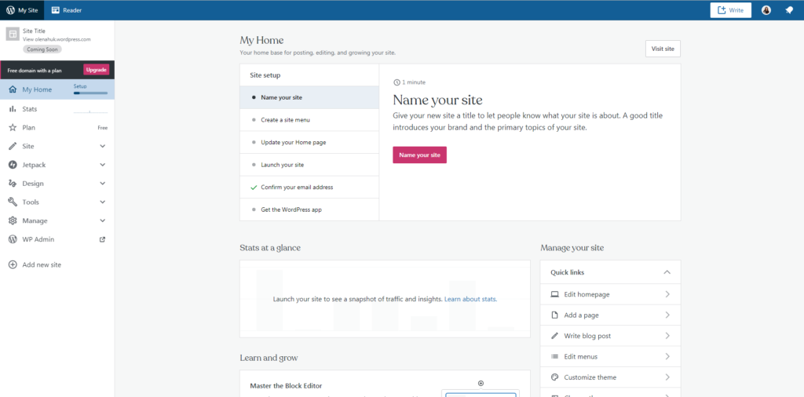Viewport: 804px width, 397px height.
Task: Click the Write blog post row arrow
Action: click(x=667, y=336)
